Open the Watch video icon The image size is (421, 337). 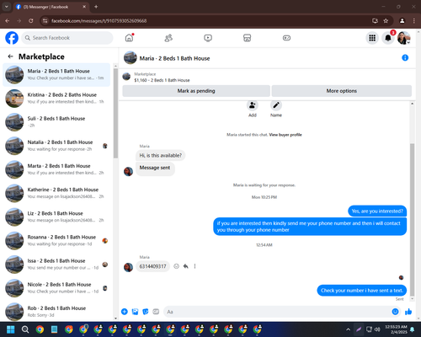tap(208, 38)
